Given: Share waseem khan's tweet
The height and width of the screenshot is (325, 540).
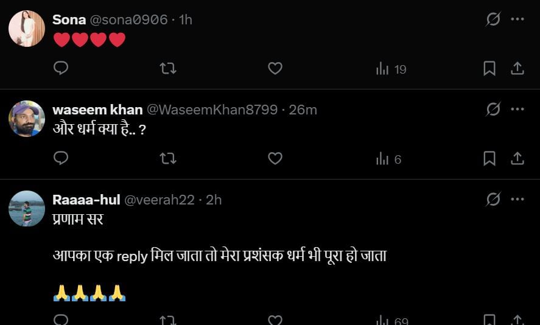Looking at the screenshot, I should click(x=517, y=159).
